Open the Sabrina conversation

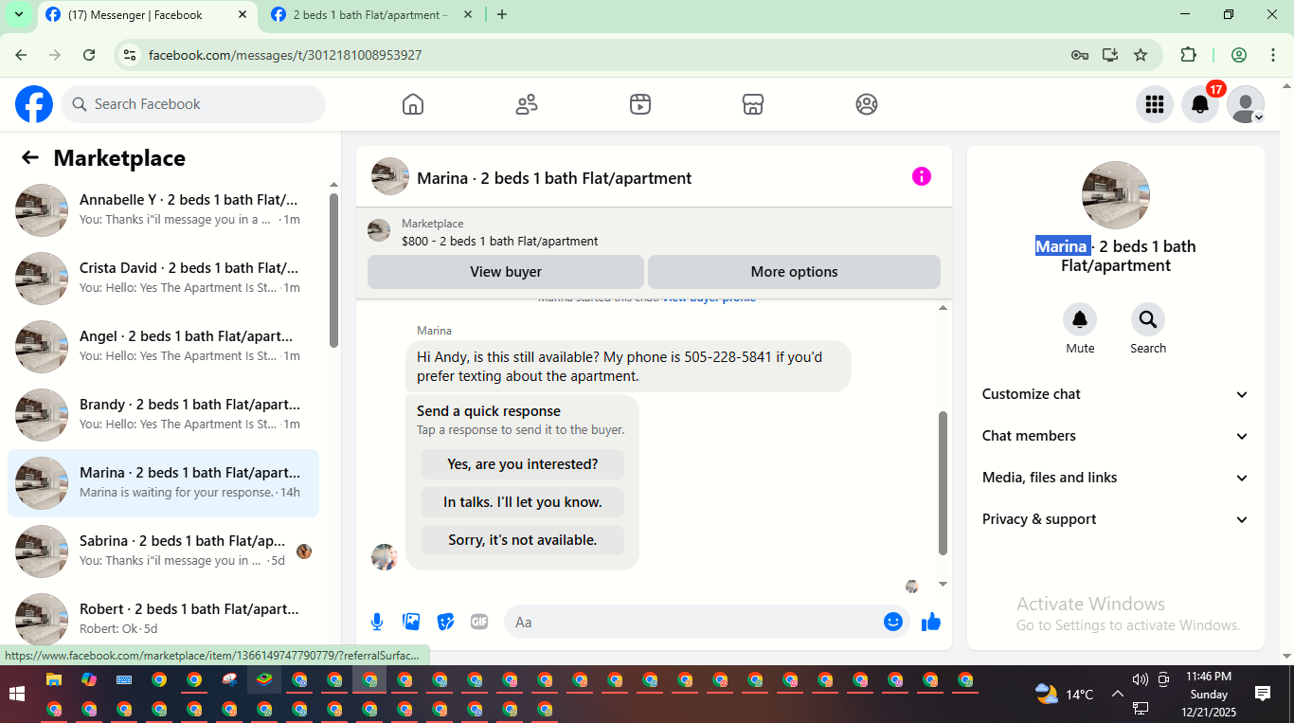pos(164,551)
